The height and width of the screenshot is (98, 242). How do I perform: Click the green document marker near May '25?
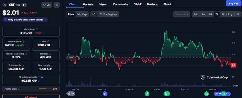147,94
